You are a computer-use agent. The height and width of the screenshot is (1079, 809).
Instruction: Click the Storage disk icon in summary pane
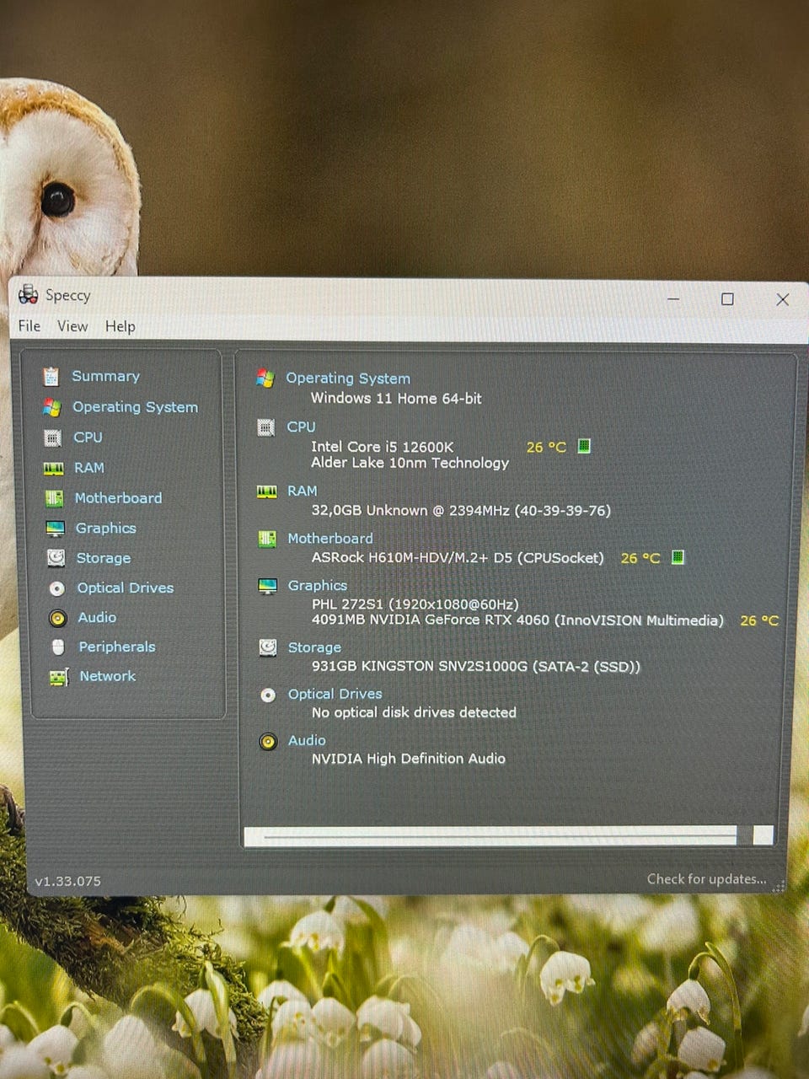point(268,647)
